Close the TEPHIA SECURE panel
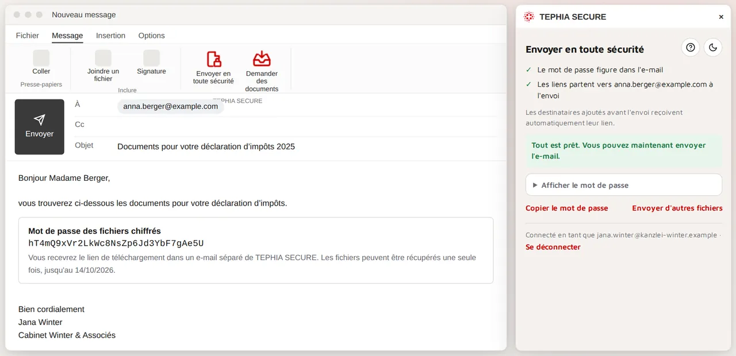Image resolution: width=736 pixels, height=356 pixels. pos(721,17)
